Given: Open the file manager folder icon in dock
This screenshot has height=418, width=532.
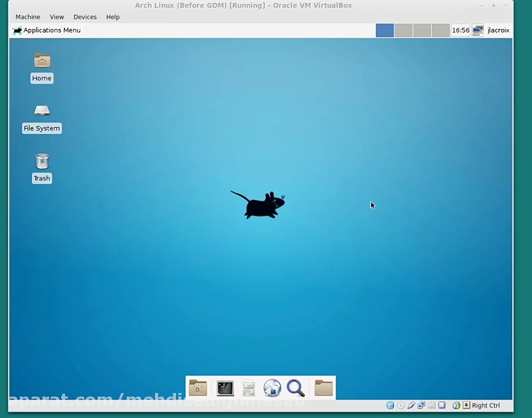Looking at the screenshot, I should coord(323,388).
